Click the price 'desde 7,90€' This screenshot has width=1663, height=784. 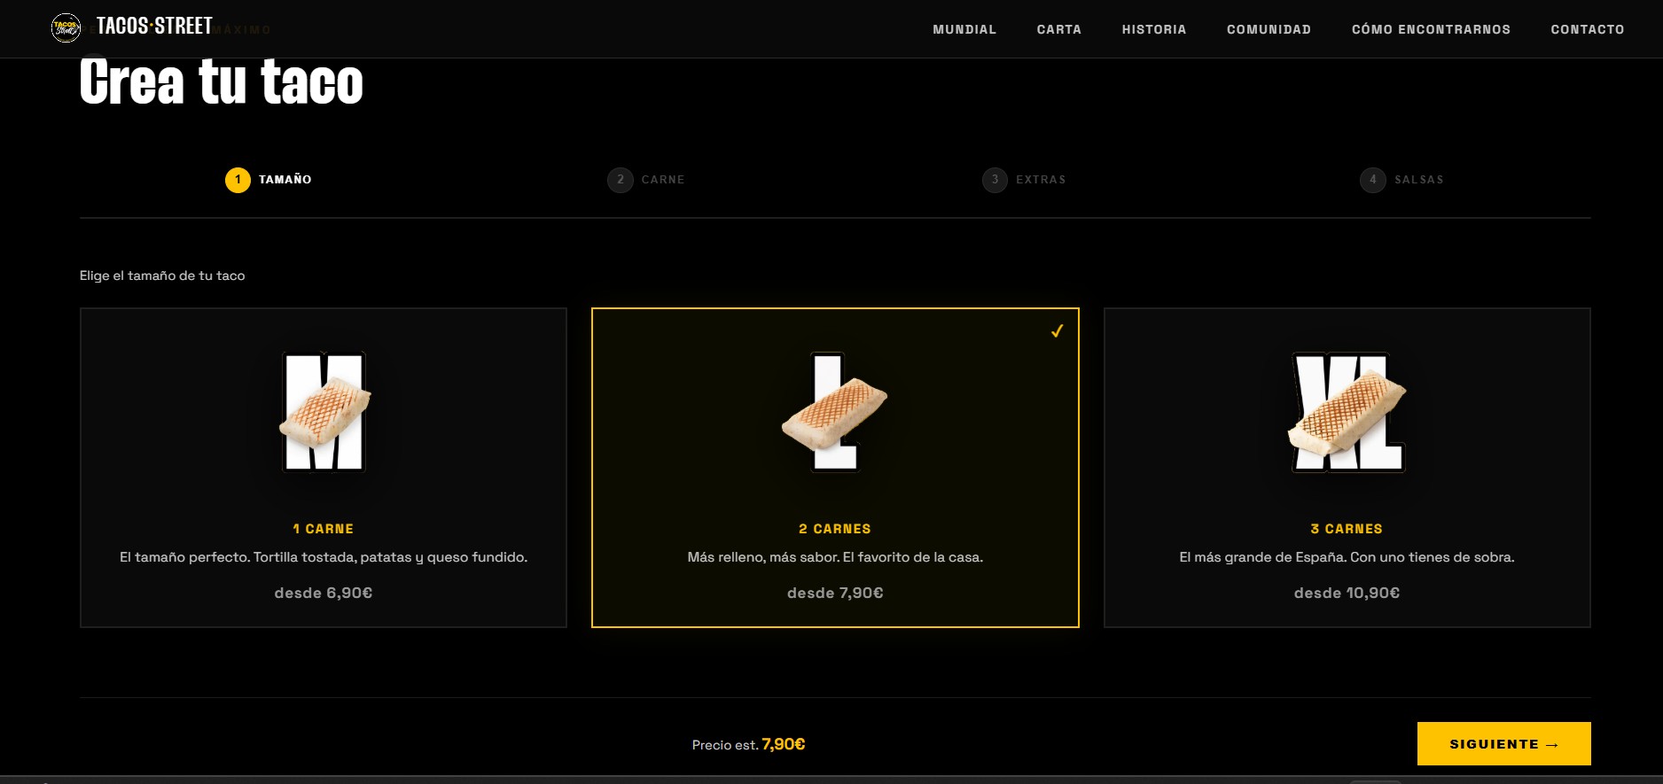pos(835,593)
